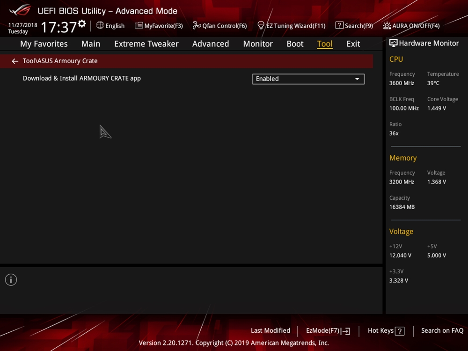Click CPU Frequency value 3600 MHz
The image size is (468, 351).
402,83
